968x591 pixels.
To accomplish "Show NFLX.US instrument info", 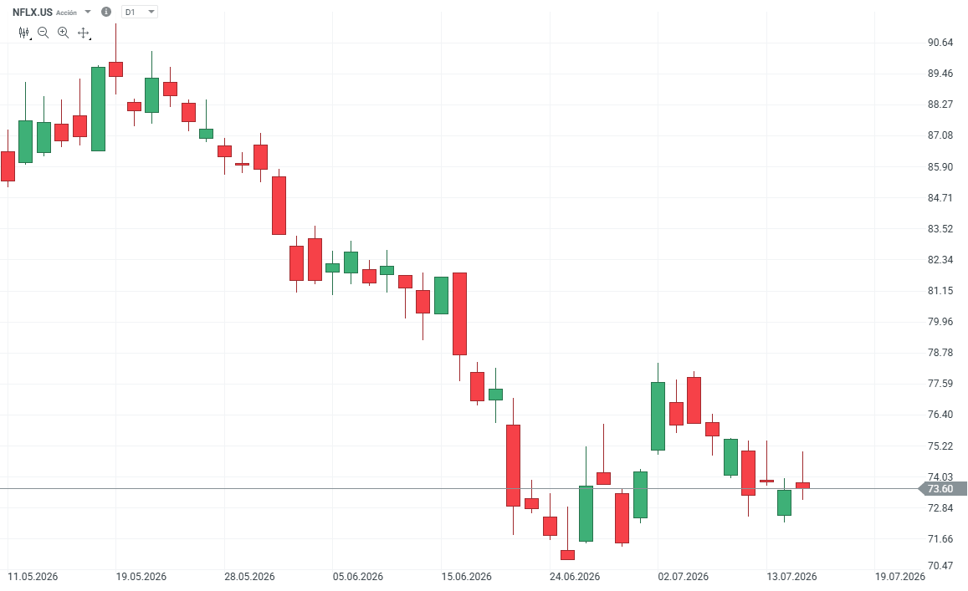I will [106, 12].
